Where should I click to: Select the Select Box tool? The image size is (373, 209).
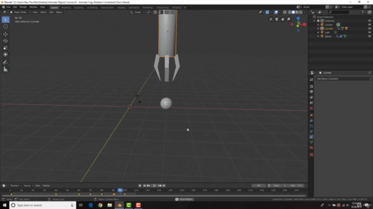(5, 20)
